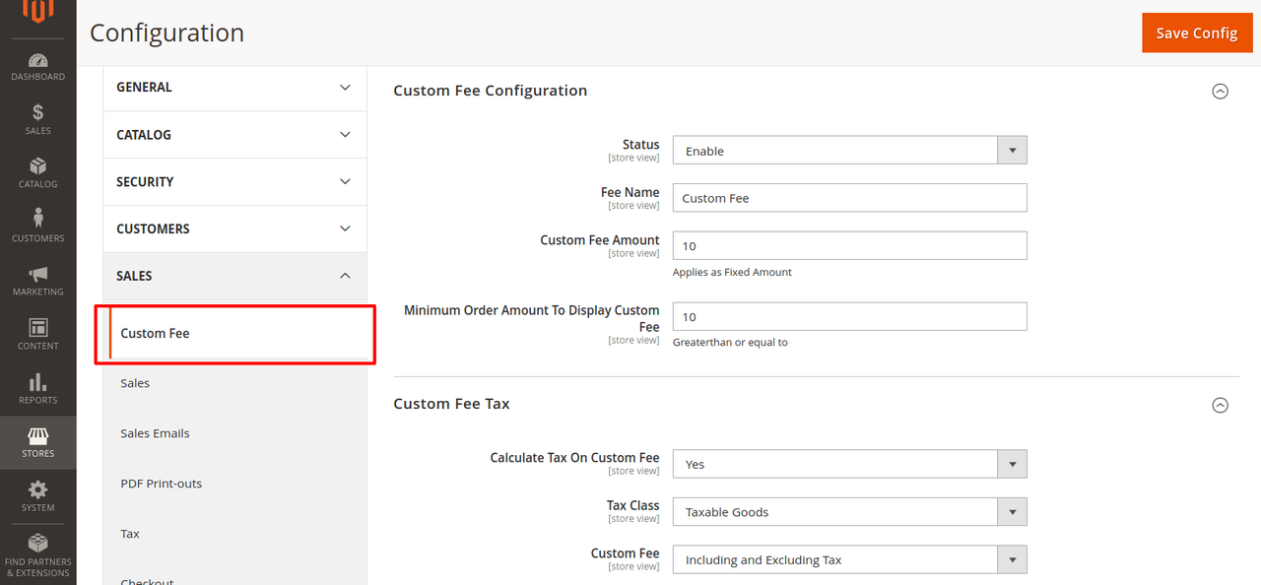Expand the CATALOG configuration section
This screenshot has height=585, width=1261.
234,135
